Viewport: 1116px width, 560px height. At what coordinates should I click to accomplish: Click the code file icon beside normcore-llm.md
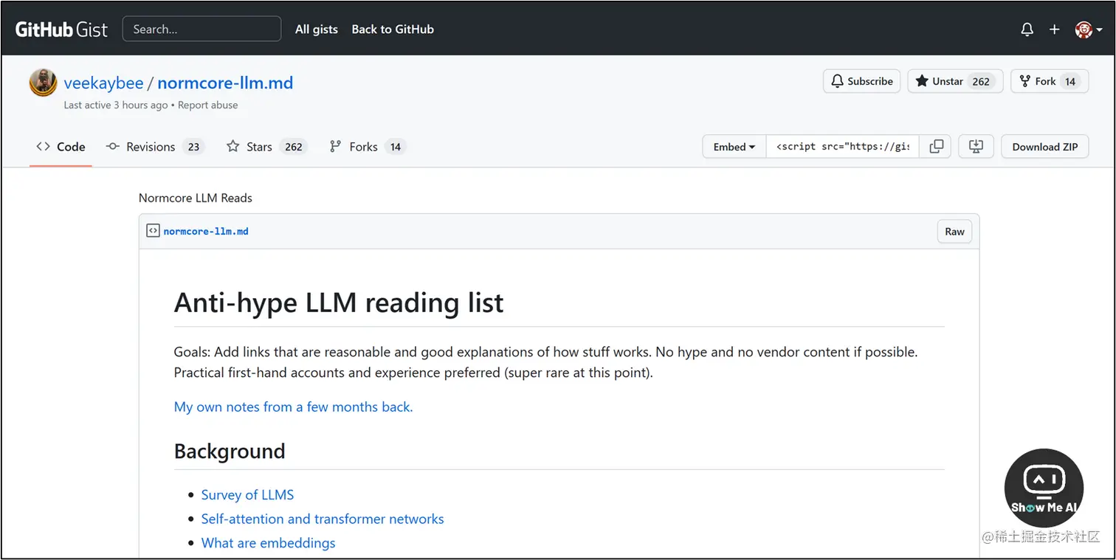tap(153, 231)
